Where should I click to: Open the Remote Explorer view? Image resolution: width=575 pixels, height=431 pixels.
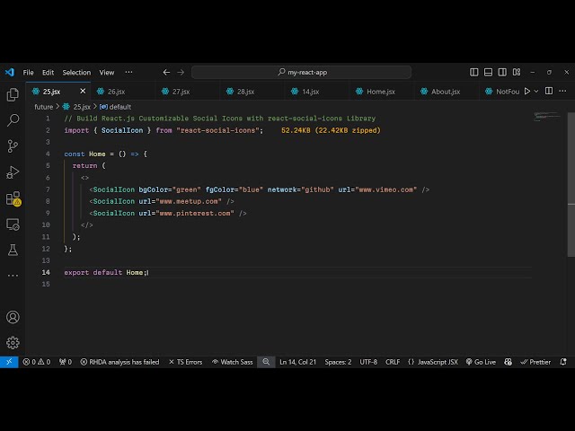(x=13, y=224)
